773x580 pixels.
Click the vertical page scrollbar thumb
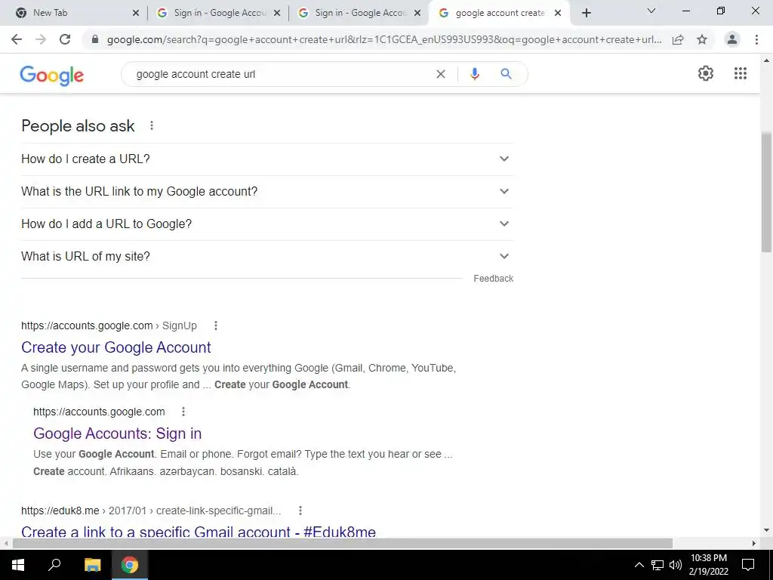click(767, 193)
